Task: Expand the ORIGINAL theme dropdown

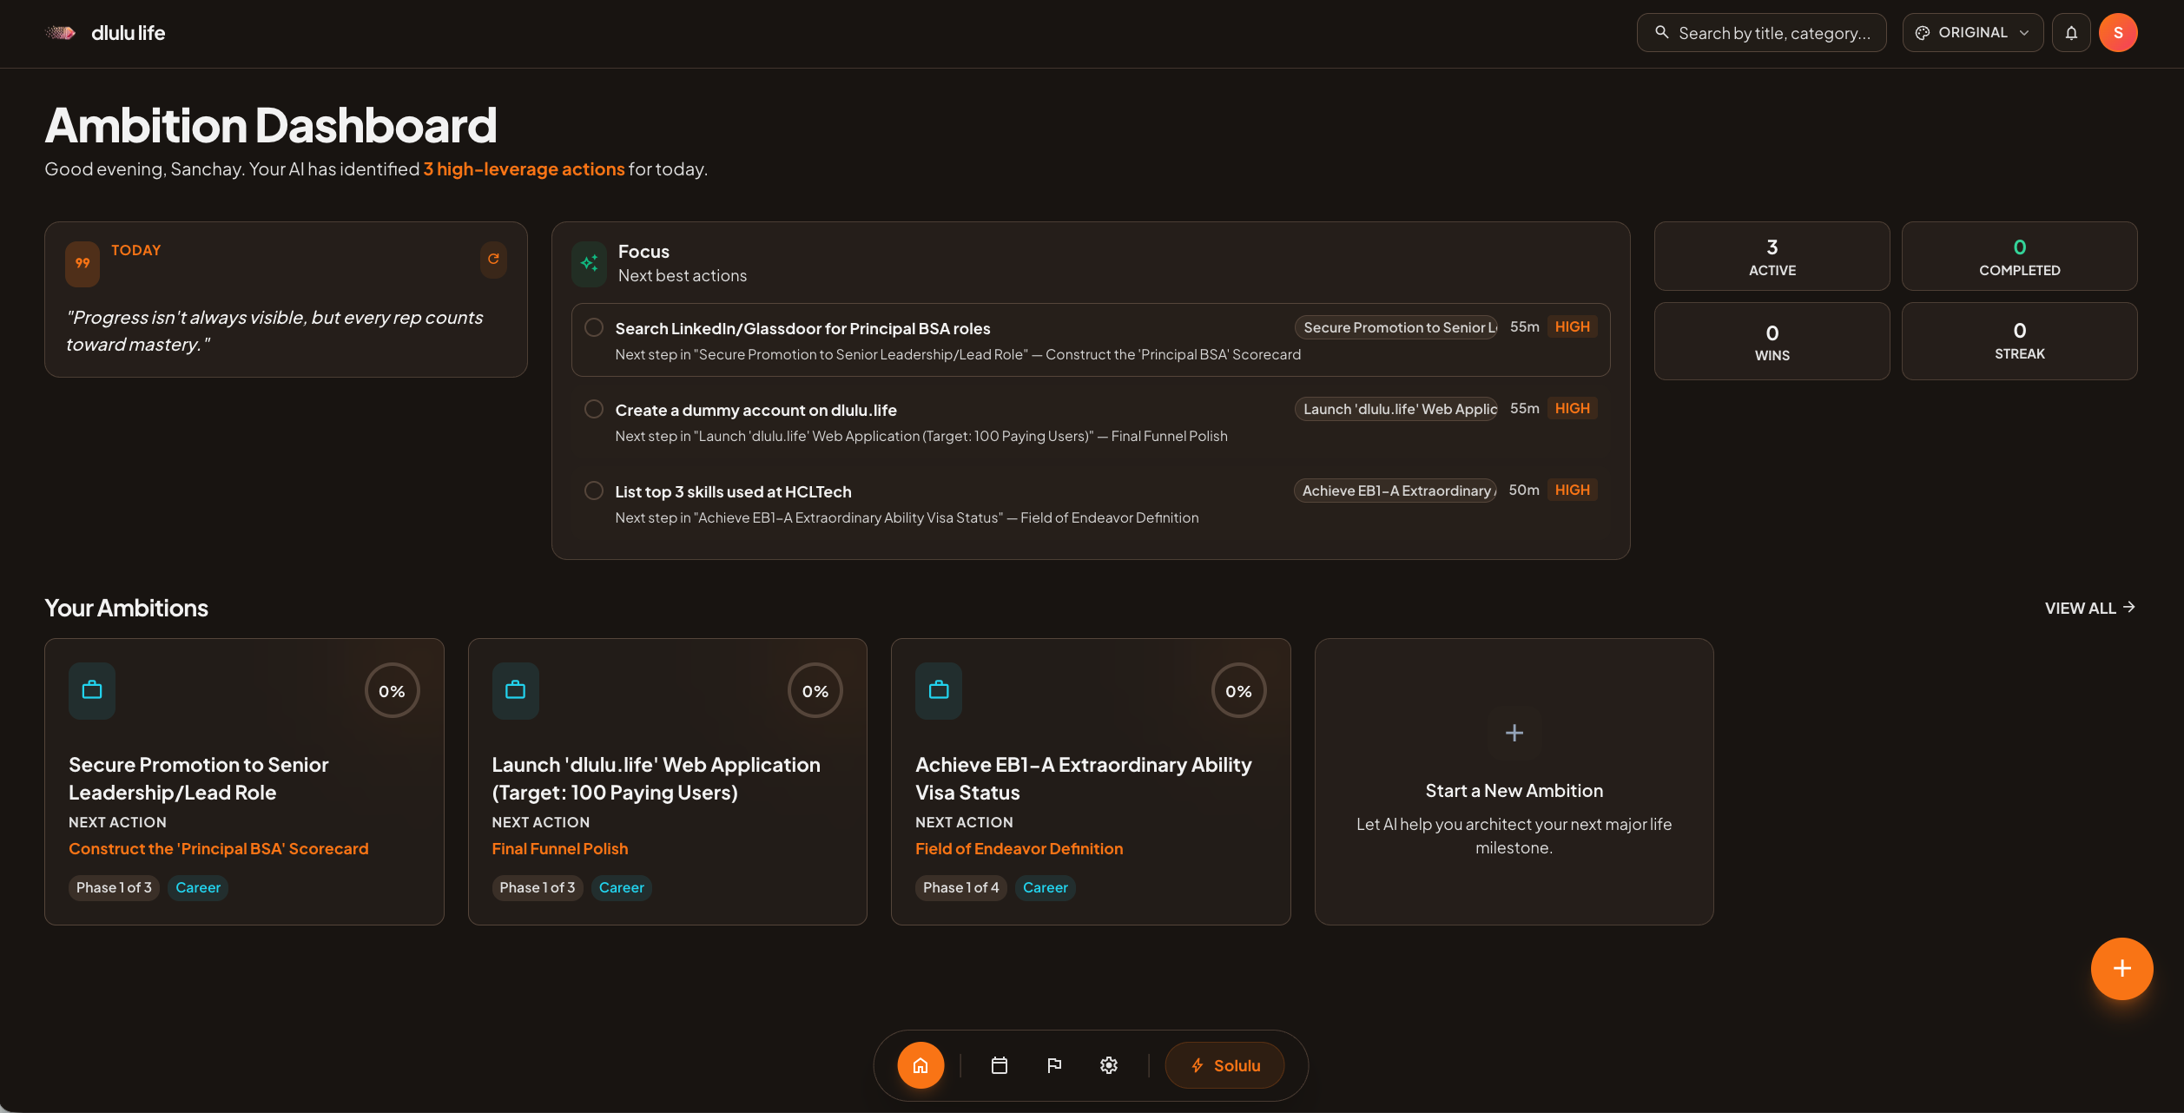Action: 1972,33
